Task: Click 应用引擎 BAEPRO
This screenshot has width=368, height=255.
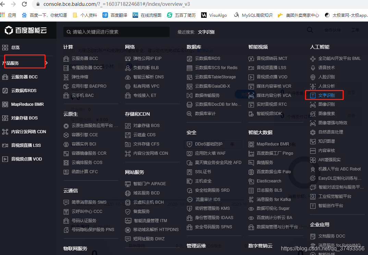Action: pos(89,86)
